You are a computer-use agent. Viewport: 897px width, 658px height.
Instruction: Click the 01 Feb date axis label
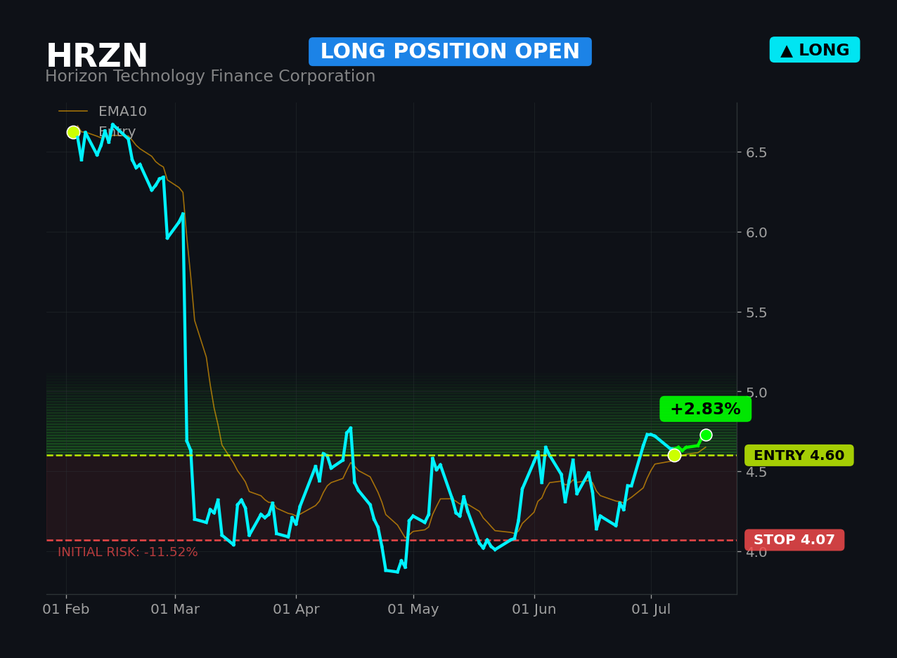66,610
